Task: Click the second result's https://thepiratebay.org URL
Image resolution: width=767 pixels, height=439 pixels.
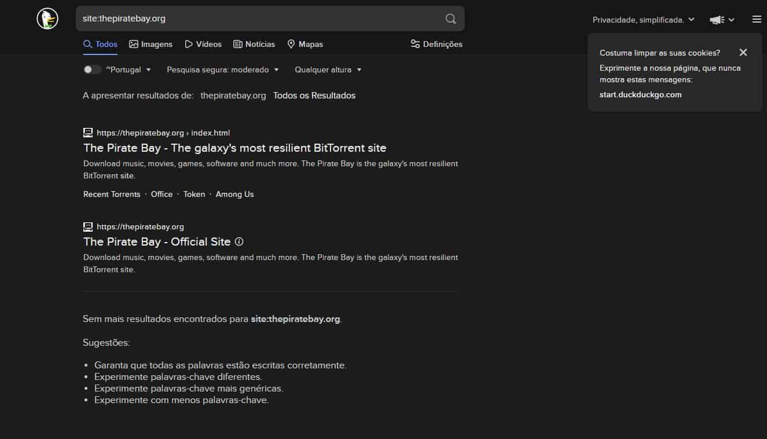Action: [140, 226]
